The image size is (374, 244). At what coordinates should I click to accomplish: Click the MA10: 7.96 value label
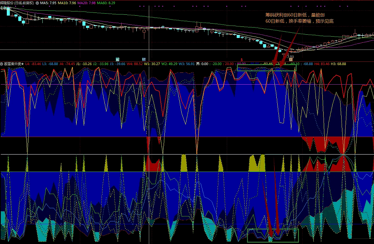[x=67, y=3]
